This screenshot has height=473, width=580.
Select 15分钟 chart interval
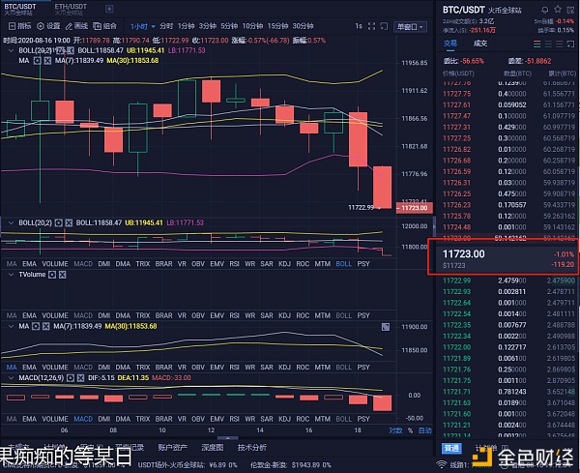pyautogui.click(x=277, y=26)
